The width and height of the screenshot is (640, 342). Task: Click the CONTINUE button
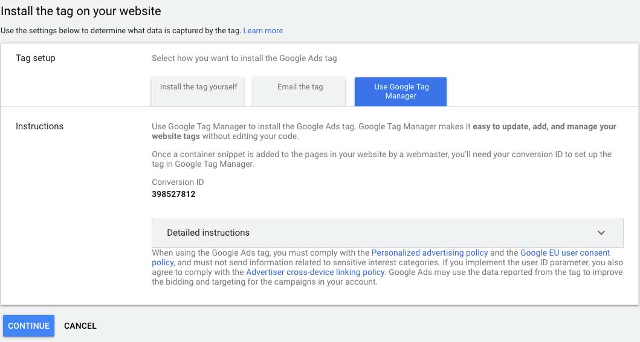click(x=28, y=326)
